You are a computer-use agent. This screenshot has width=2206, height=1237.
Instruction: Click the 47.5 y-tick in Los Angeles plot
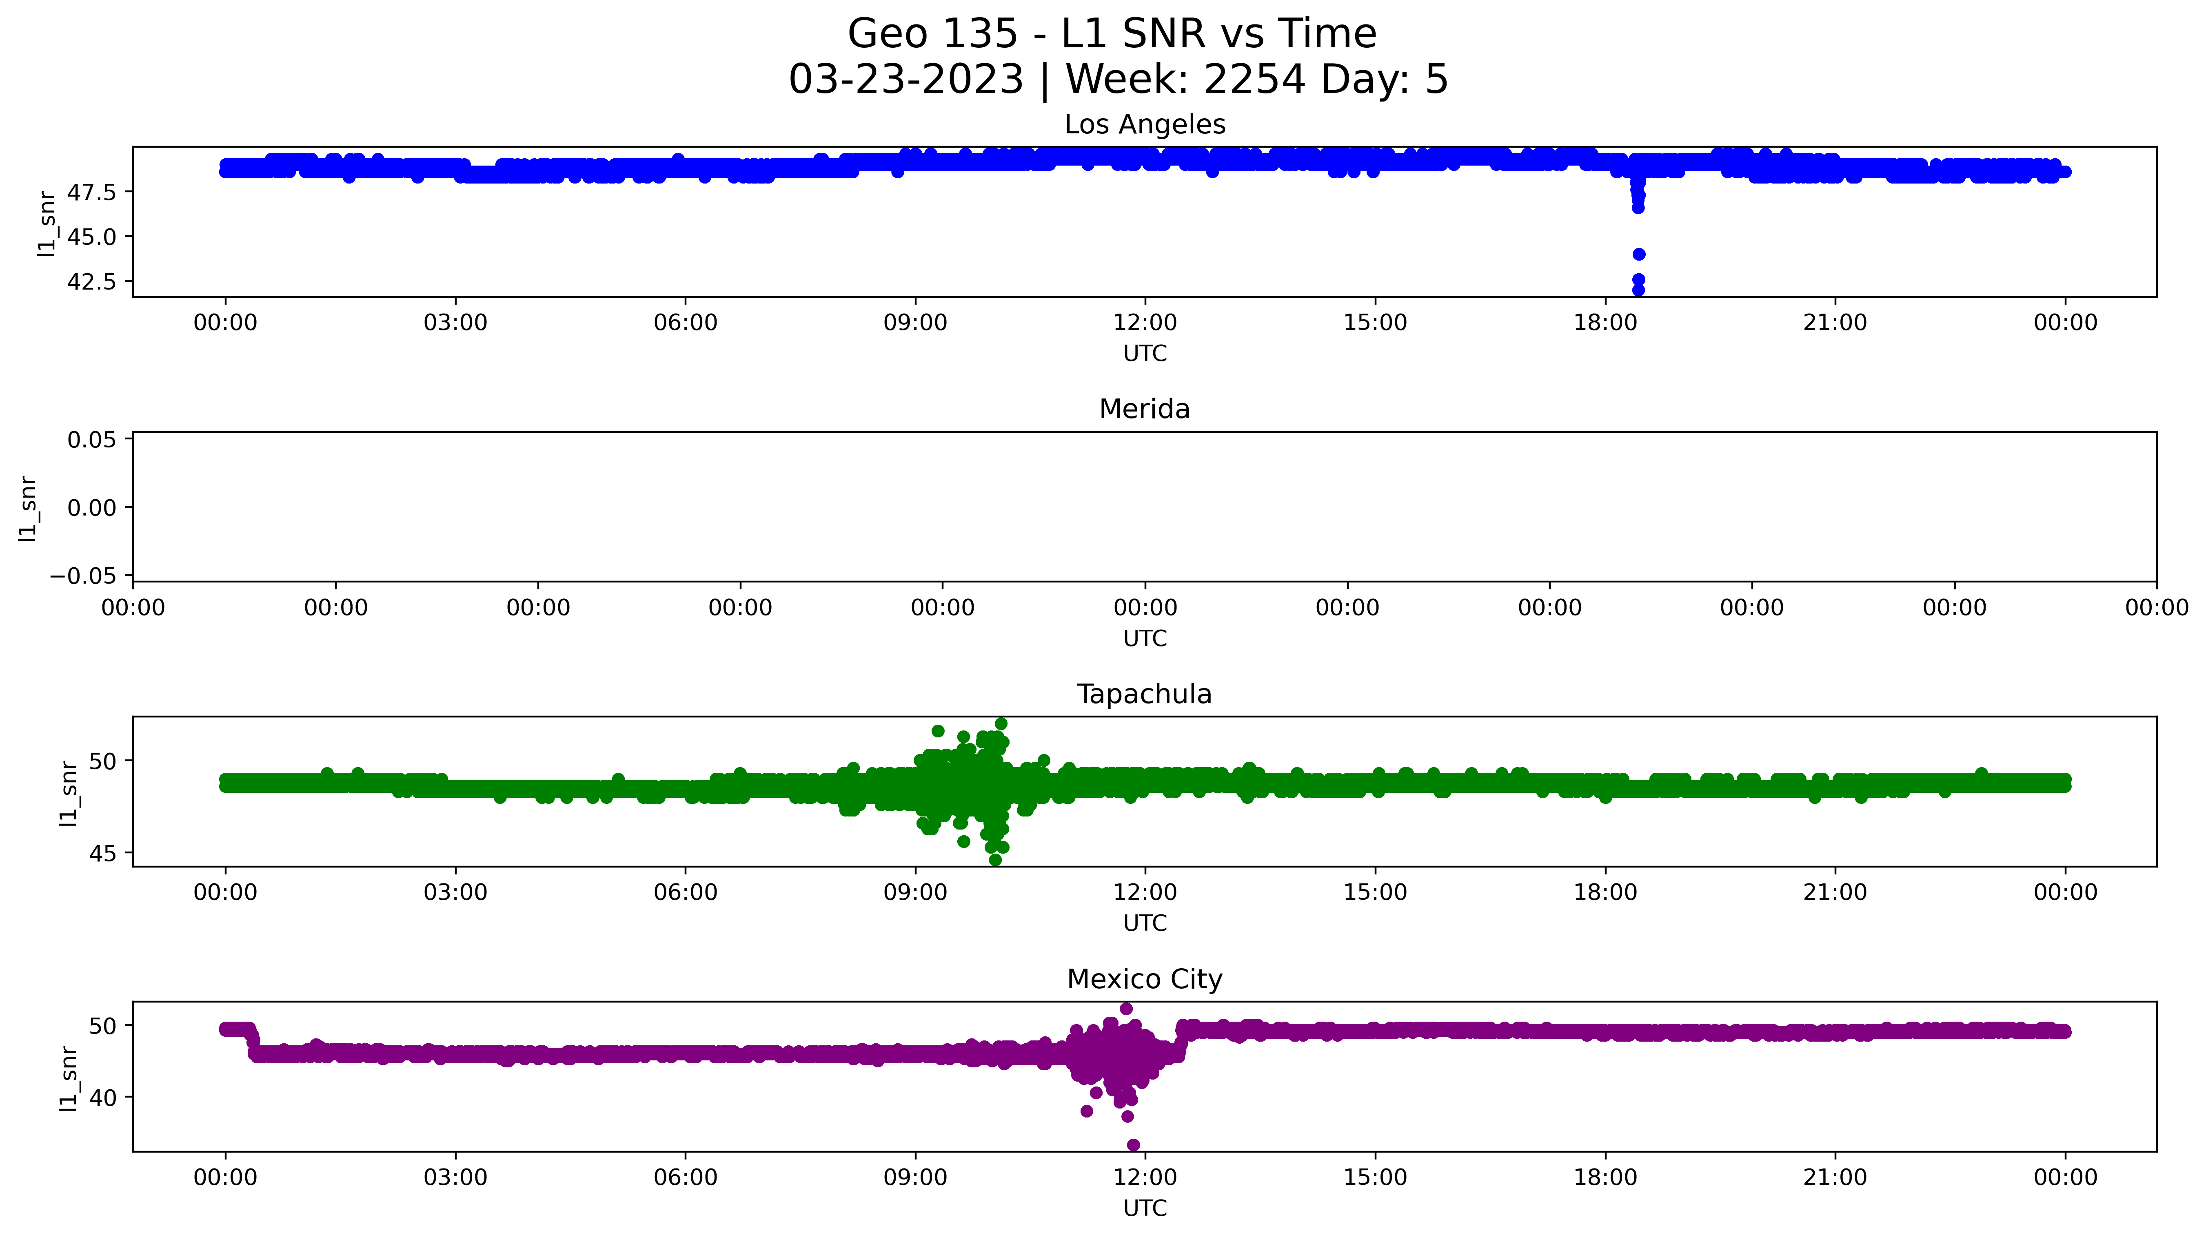93,193
